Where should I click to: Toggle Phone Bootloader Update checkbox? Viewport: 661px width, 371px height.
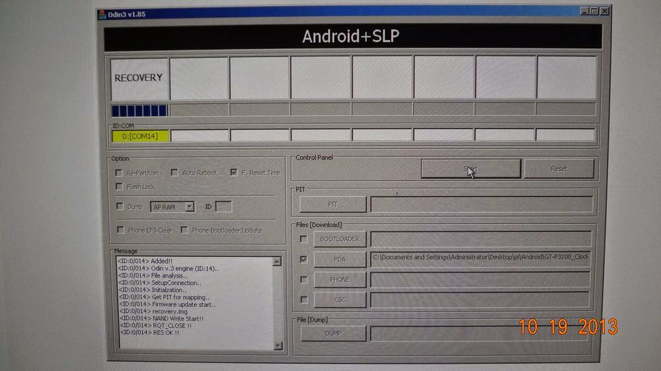[184, 230]
